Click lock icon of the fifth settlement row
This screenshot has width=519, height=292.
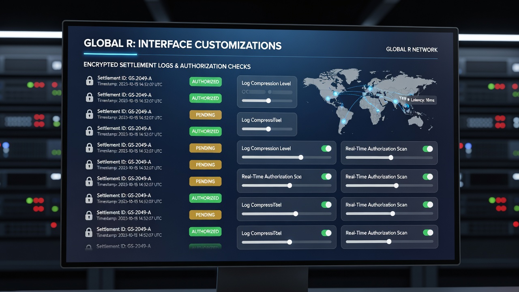(x=89, y=148)
